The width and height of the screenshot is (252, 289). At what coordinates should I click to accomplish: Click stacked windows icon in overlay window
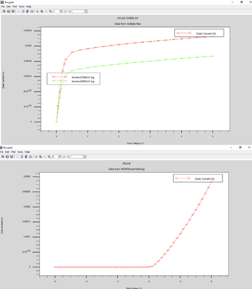(32, 12)
